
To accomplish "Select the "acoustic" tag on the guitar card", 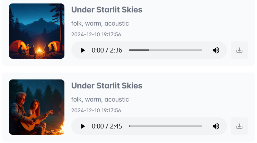I will (117, 99).
